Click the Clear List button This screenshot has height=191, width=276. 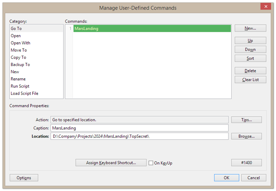click(250, 80)
